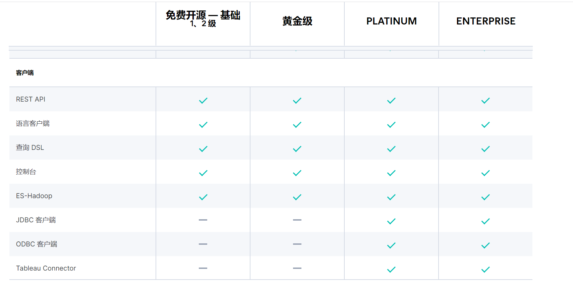Viewport: 573px width, 291px height.
Task: Click the JDBC 客户端 feature label
Action: tap(36, 220)
